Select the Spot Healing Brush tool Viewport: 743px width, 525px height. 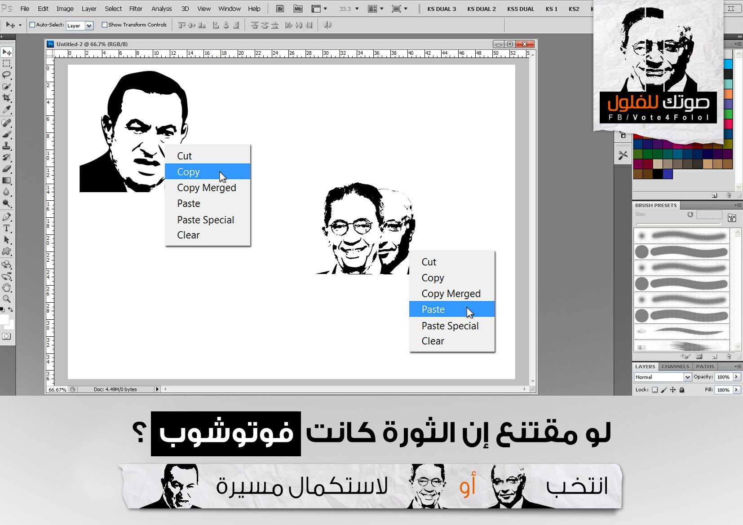[x=7, y=123]
